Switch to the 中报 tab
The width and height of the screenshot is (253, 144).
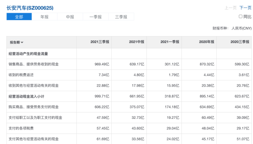(x=70, y=17)
